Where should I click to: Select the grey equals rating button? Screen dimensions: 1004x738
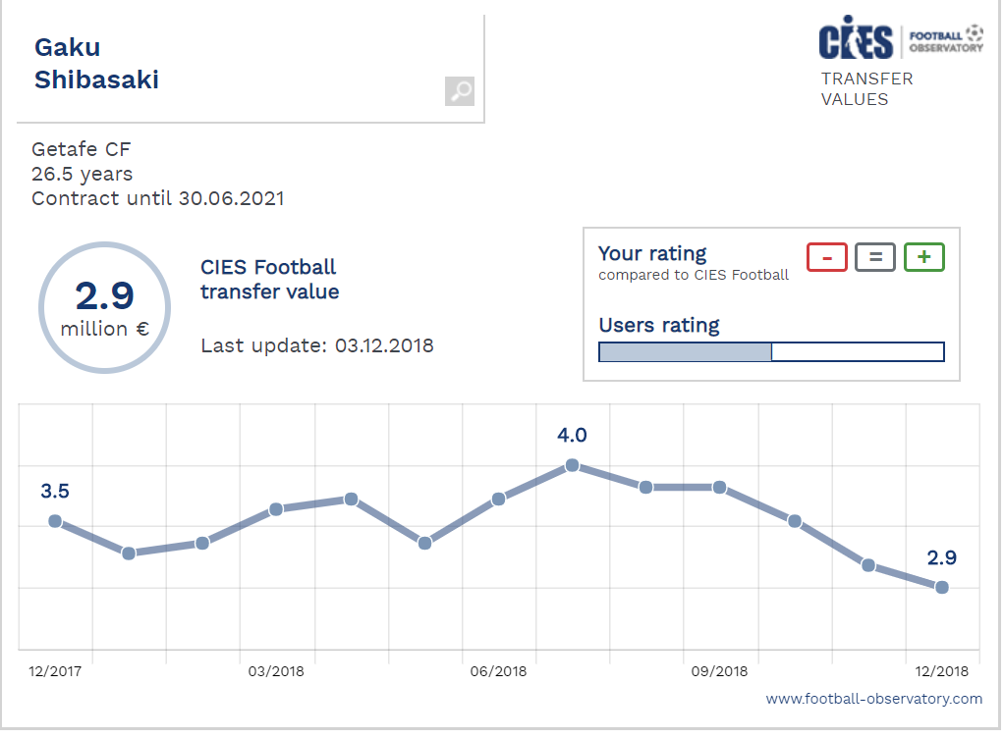point(875,257)
